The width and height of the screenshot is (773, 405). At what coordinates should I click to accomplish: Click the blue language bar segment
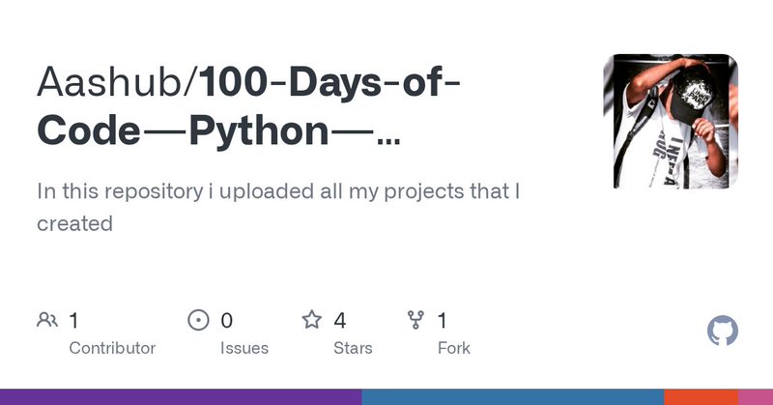tap(512, 396)
